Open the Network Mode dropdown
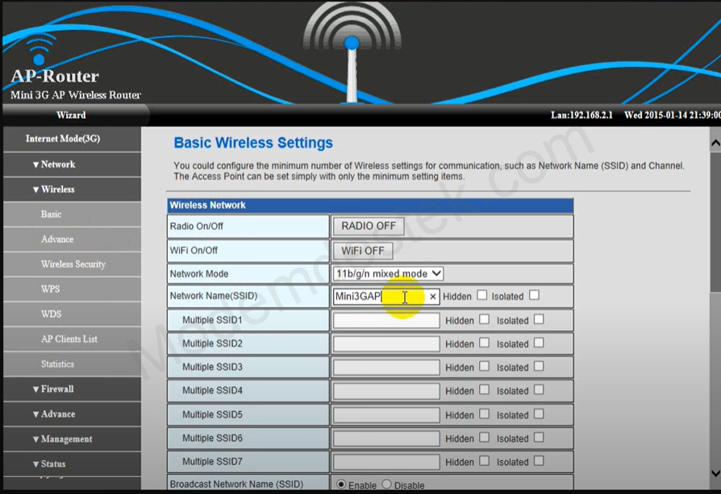 tap(388, 273)
